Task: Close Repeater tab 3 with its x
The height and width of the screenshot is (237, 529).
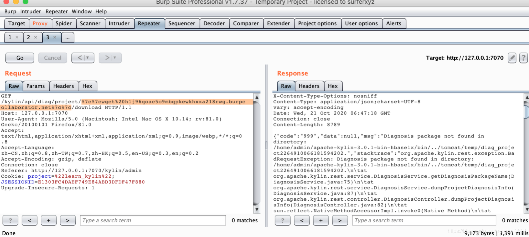Action: point(55,37)
